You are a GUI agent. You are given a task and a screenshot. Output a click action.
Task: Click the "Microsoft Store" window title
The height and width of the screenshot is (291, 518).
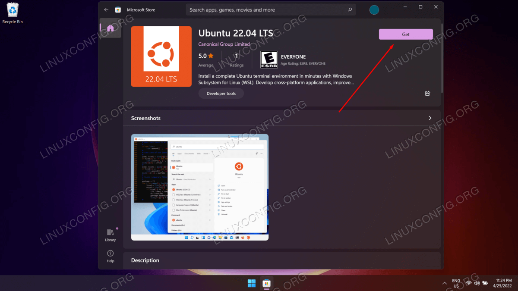(141, 9)
